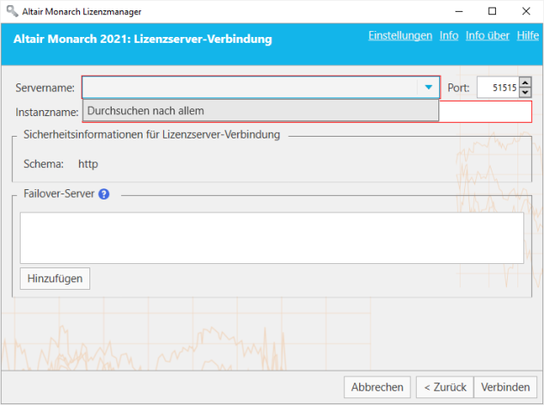The image size is (544, 405).
Task: Expand the Servername dropdown arrow
Action: 429,88
